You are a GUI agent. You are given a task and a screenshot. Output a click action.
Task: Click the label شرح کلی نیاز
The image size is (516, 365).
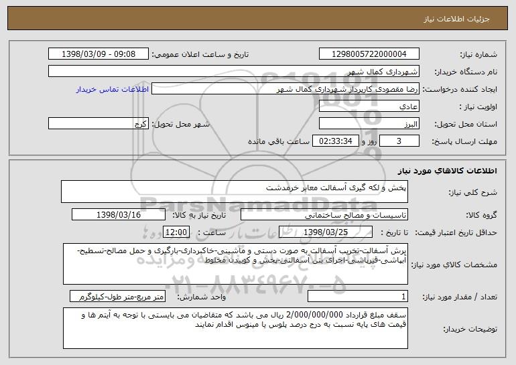[x=473, y=192]
